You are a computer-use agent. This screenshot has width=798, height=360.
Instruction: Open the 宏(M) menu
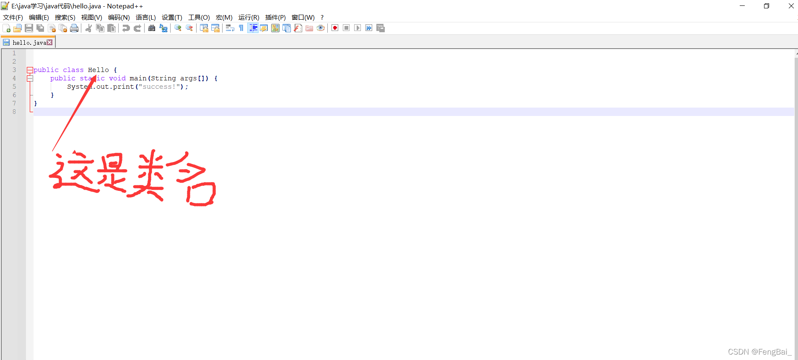(x=224, y=17)
